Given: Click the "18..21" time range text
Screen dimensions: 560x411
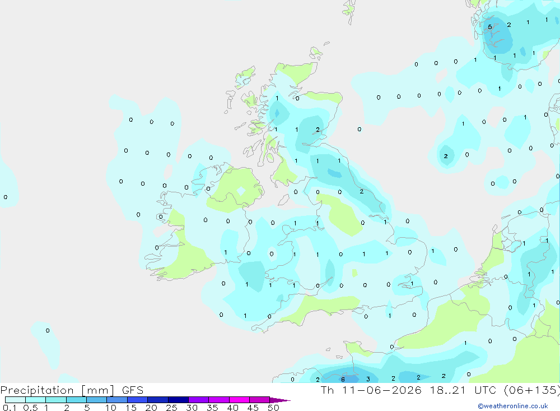Looking at the screenshot, I should [x=448, y=390].
